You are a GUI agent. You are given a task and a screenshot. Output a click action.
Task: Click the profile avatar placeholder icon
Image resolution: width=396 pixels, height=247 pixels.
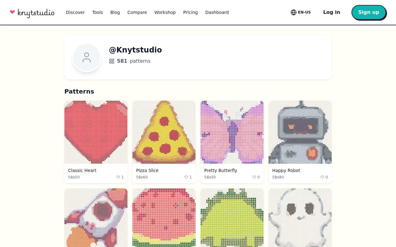tap(87, 57)
